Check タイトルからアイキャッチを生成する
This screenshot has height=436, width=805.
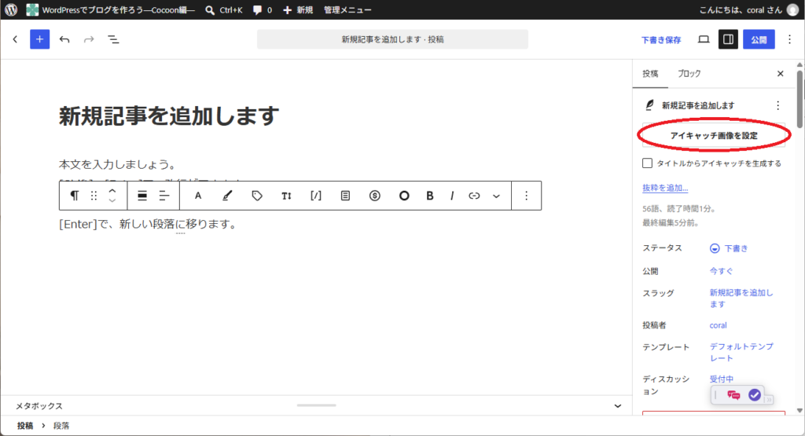point(648,163)
